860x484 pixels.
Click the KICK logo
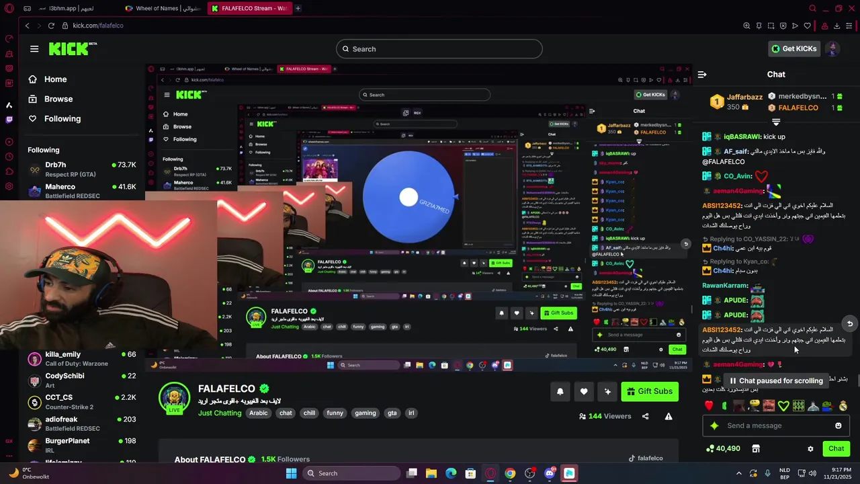[73, 48]
